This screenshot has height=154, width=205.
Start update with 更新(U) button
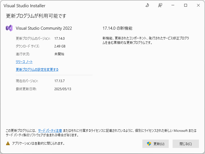click(155, 144)
